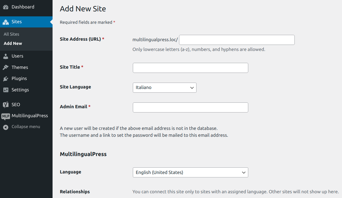Click the Add New Site page heading
Screen dimensions: 342x198
coord(83,9)
